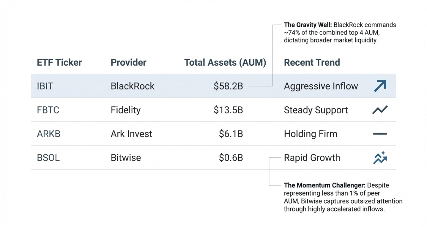The height and width of the screenshot is (227, 427).
Task: Click the $58.2B AUM value
Action: tap(228, 86)
